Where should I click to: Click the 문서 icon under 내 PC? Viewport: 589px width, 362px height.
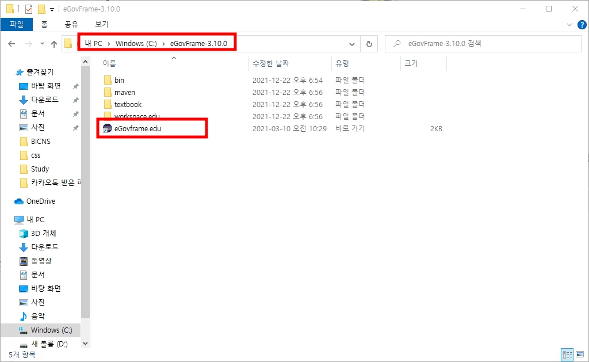pyautogui.click(x=23, y=275)
